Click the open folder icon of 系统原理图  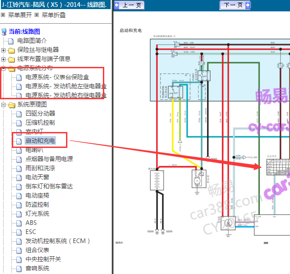(11, 105)
